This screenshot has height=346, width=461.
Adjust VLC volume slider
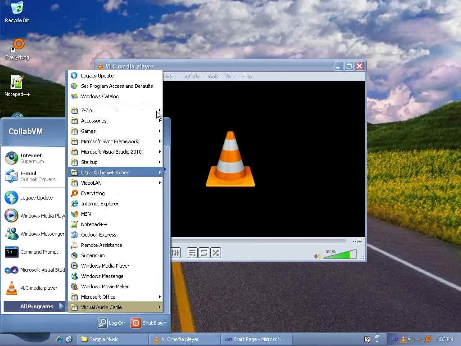pyautogui.click(x=340, y=255)
